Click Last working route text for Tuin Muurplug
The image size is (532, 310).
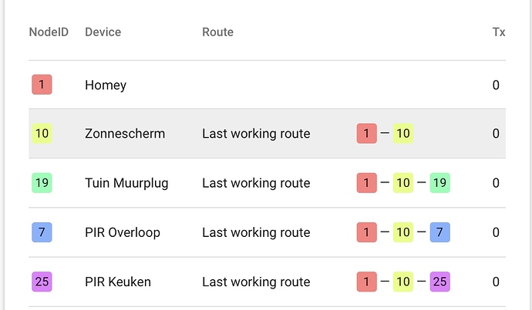tap(256, 183)
